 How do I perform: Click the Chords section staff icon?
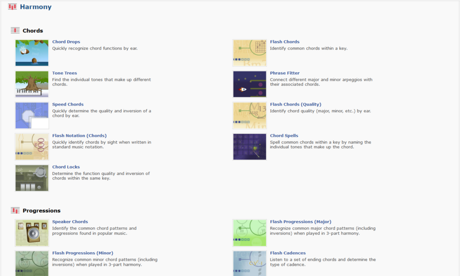coord(15,31)
